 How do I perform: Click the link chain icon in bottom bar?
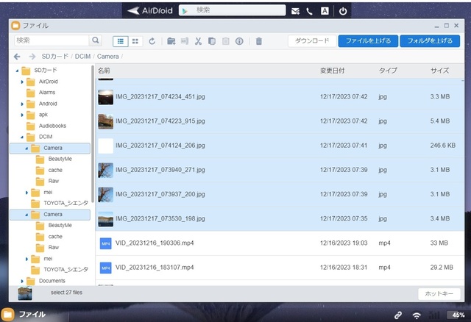tap(398, 315)
